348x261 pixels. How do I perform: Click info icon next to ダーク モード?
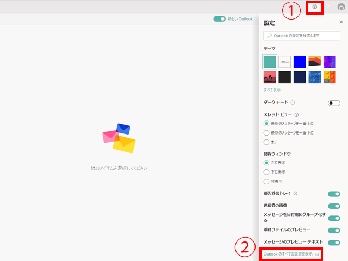[x=293, y=103]
